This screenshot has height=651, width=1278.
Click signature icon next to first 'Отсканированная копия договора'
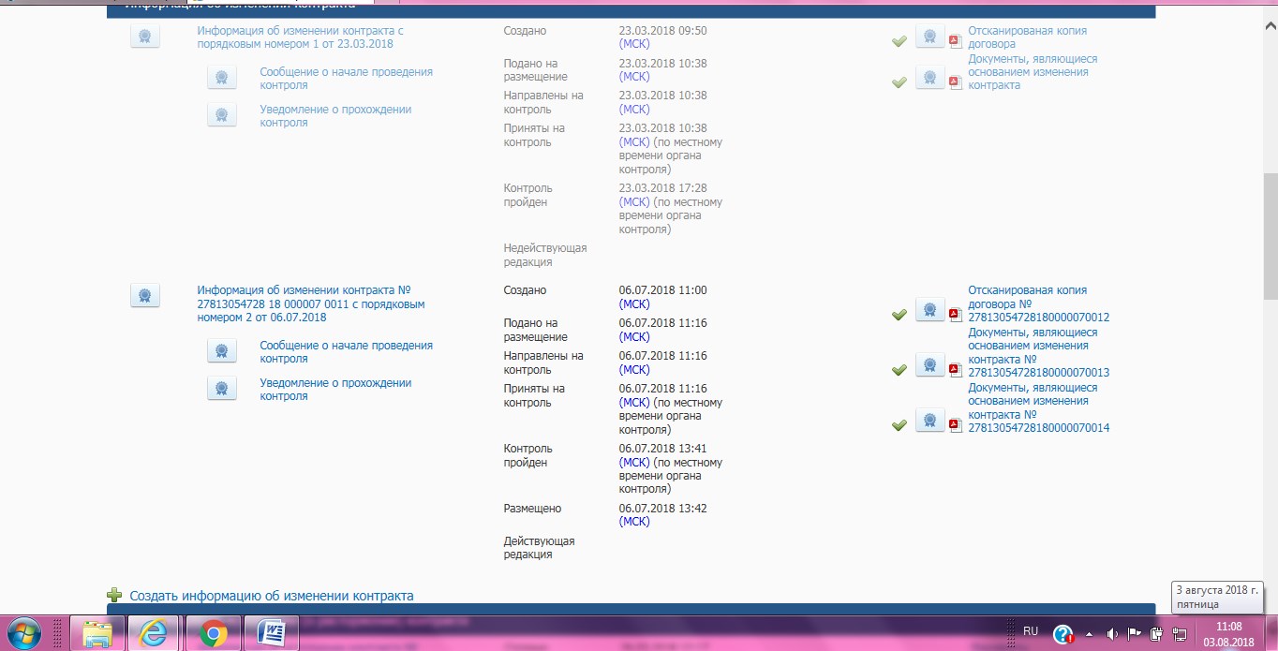(x=929, y=37)
